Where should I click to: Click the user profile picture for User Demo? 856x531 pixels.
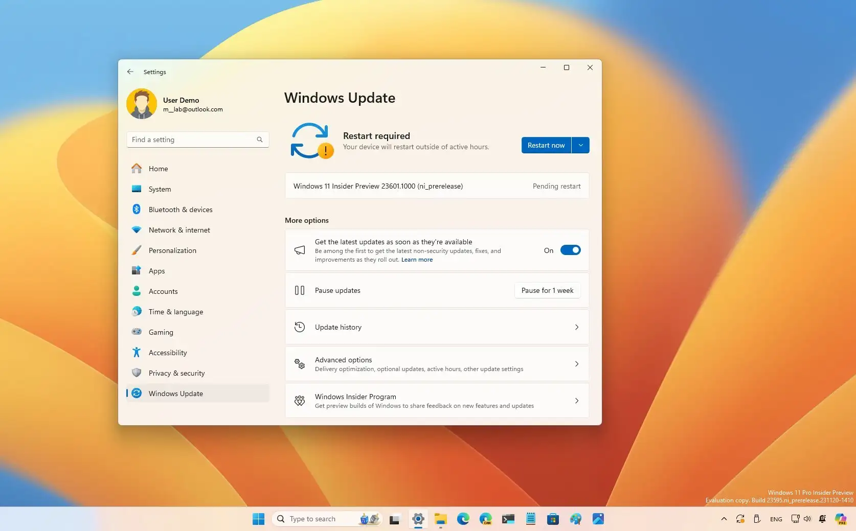click(142, 104)
